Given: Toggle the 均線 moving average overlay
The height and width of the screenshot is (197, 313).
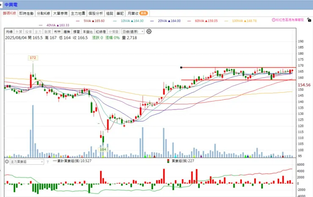Looking at the screenshot, I should click(x=9, y=32).
